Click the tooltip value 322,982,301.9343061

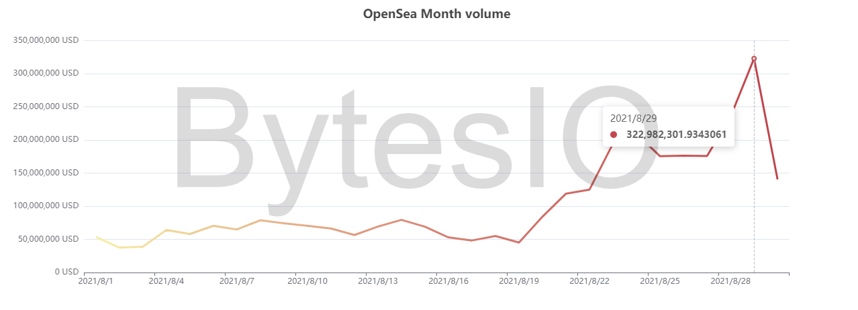pyautogui.click(x=676, y=135)
